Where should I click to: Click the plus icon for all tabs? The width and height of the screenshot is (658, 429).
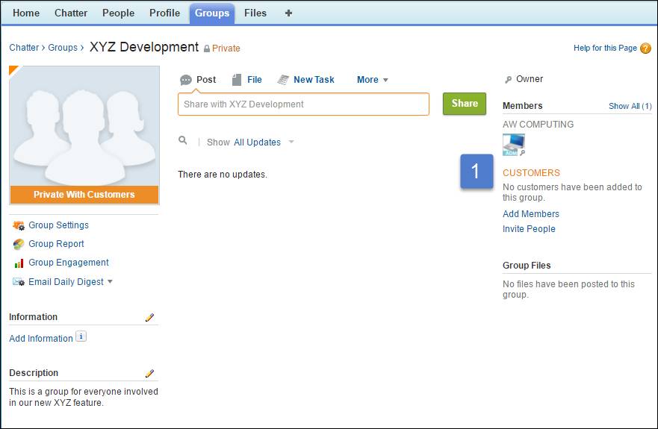pos(288,13)
